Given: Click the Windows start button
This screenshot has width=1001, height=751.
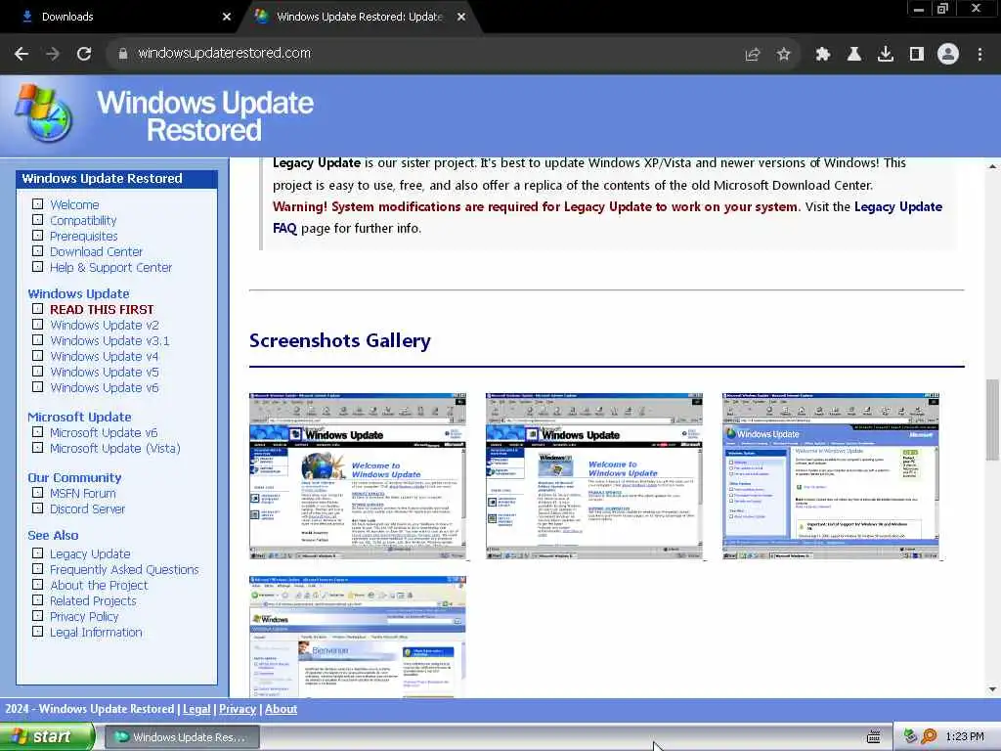Looking at the screenshot, I should pyautogui.click(x=47, y=737).
